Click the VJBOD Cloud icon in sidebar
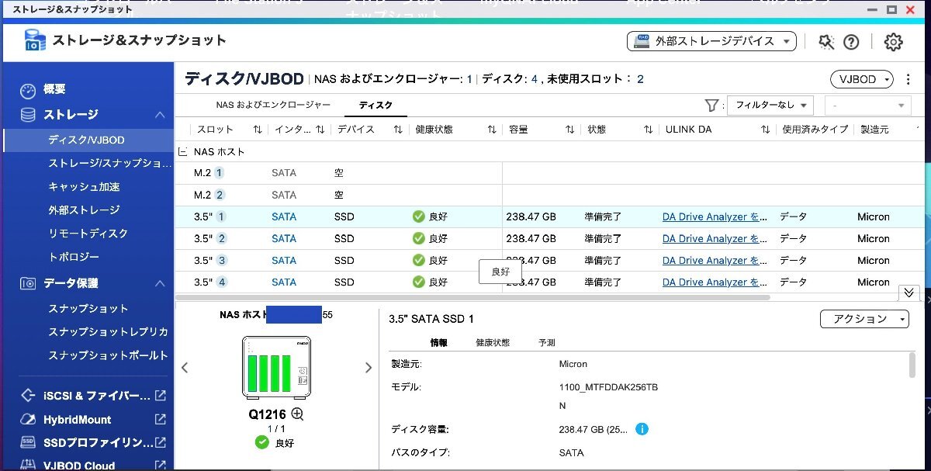The width and height of the screenshot is (931, 471). click(x=28, y=466)
